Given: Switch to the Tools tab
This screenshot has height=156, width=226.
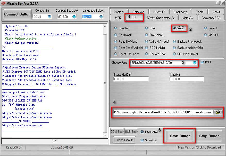Looking at the screenshot, I should [199, 12].
